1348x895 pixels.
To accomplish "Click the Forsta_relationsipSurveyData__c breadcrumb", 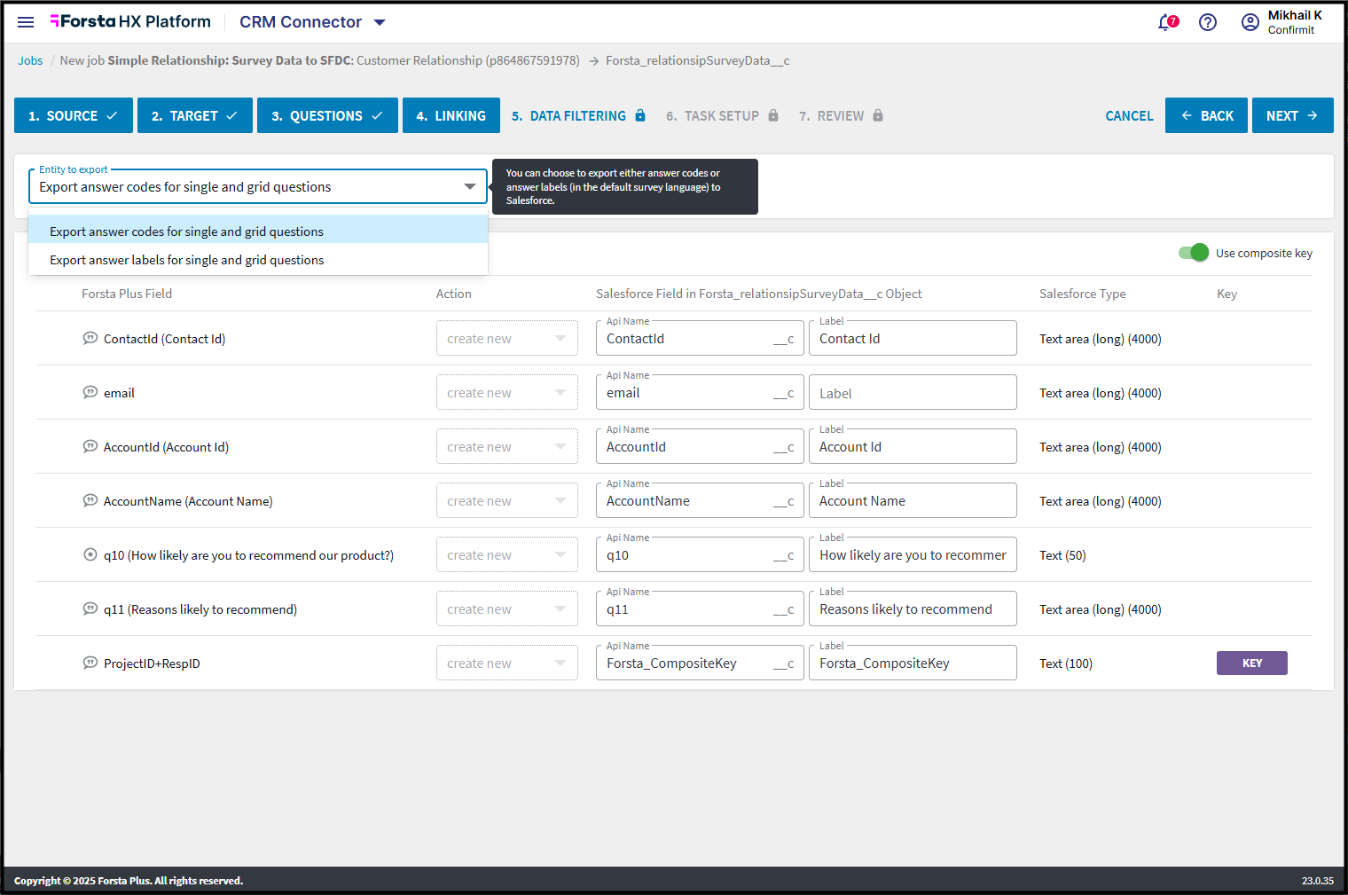I will point(698,60).
